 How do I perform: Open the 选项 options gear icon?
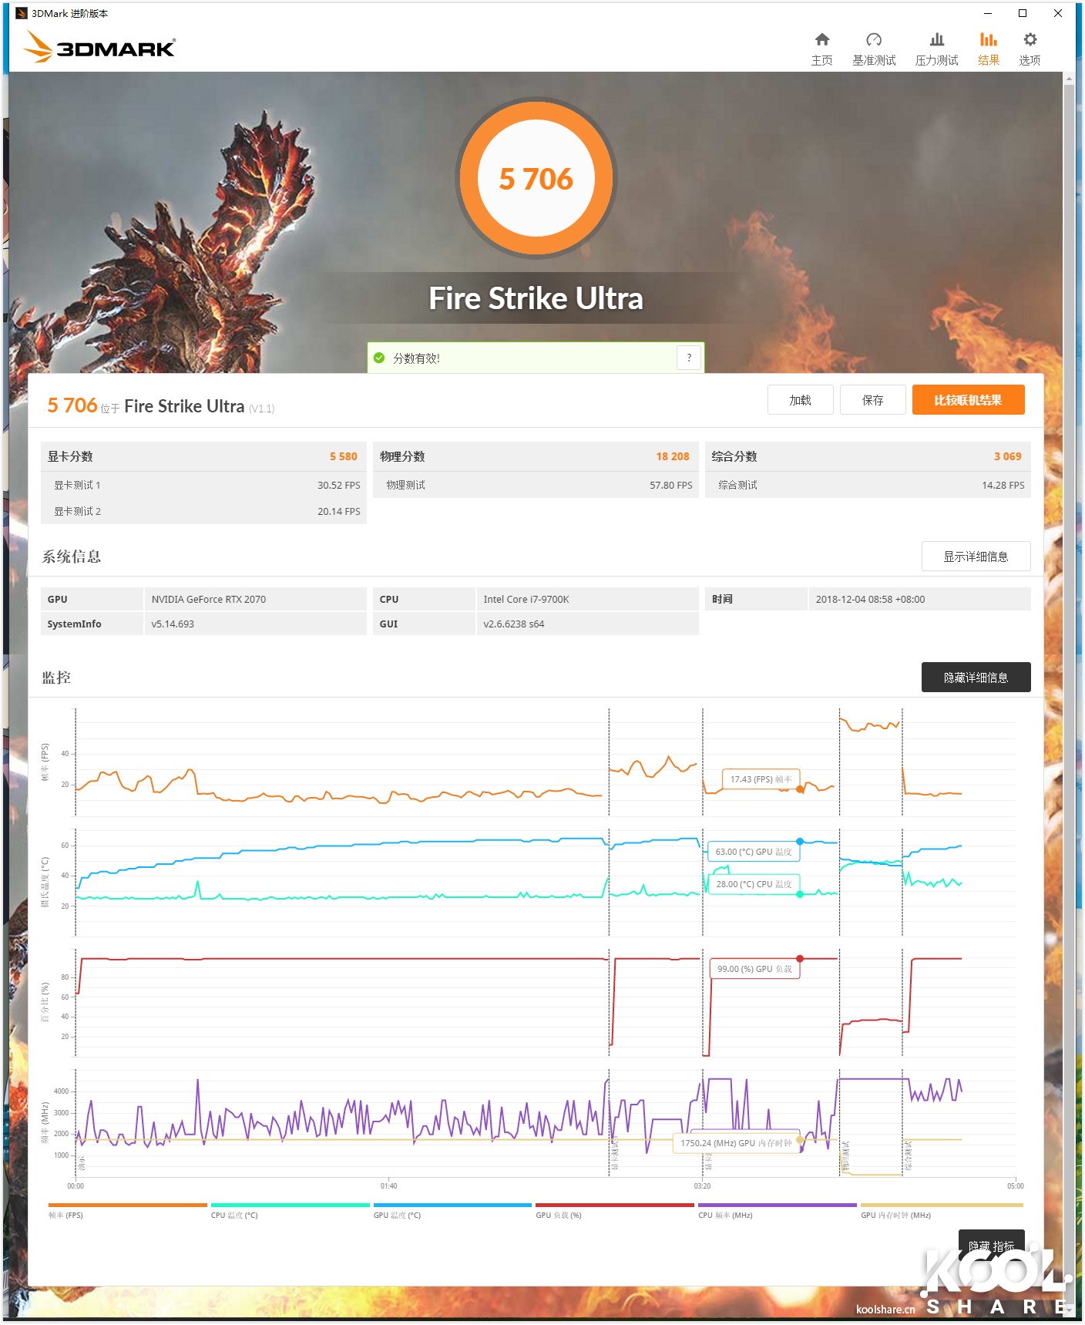(x=1030, y=40)
